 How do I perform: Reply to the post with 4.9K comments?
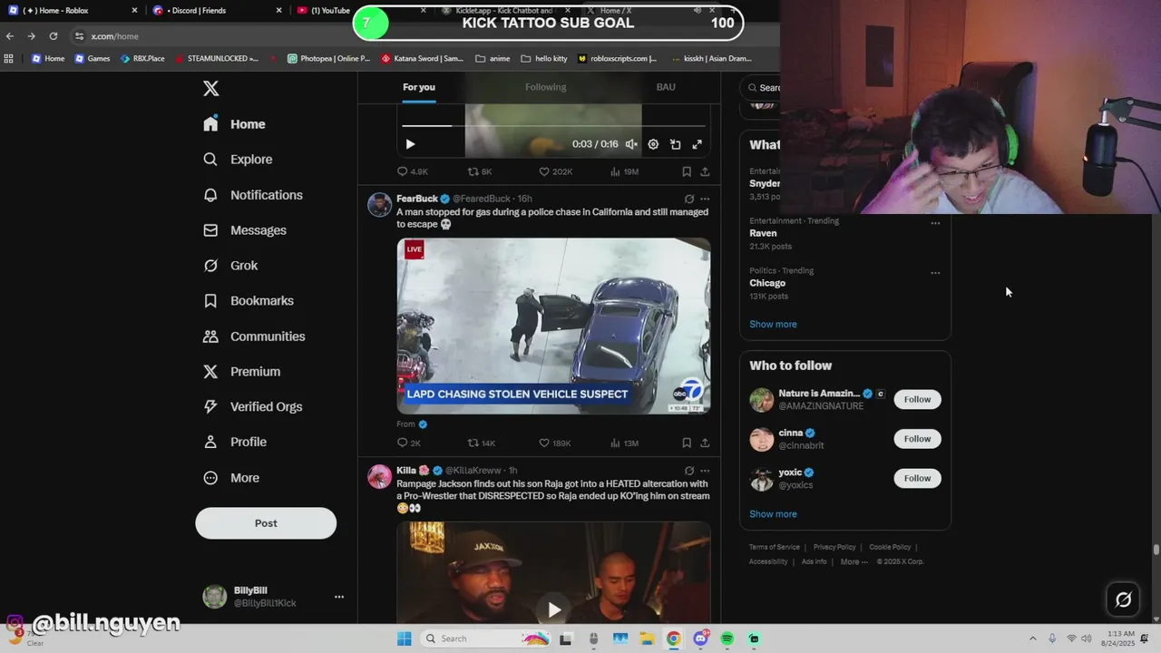click(x=413, y=171)
